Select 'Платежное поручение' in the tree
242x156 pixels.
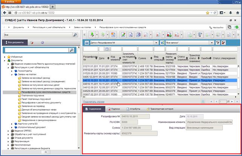[33, 95]
